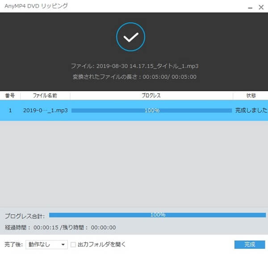The width and height of the screenshot is (268, 255).
Task: Open the 完了後 動作なし dropdown
Action: coord(46,245)
